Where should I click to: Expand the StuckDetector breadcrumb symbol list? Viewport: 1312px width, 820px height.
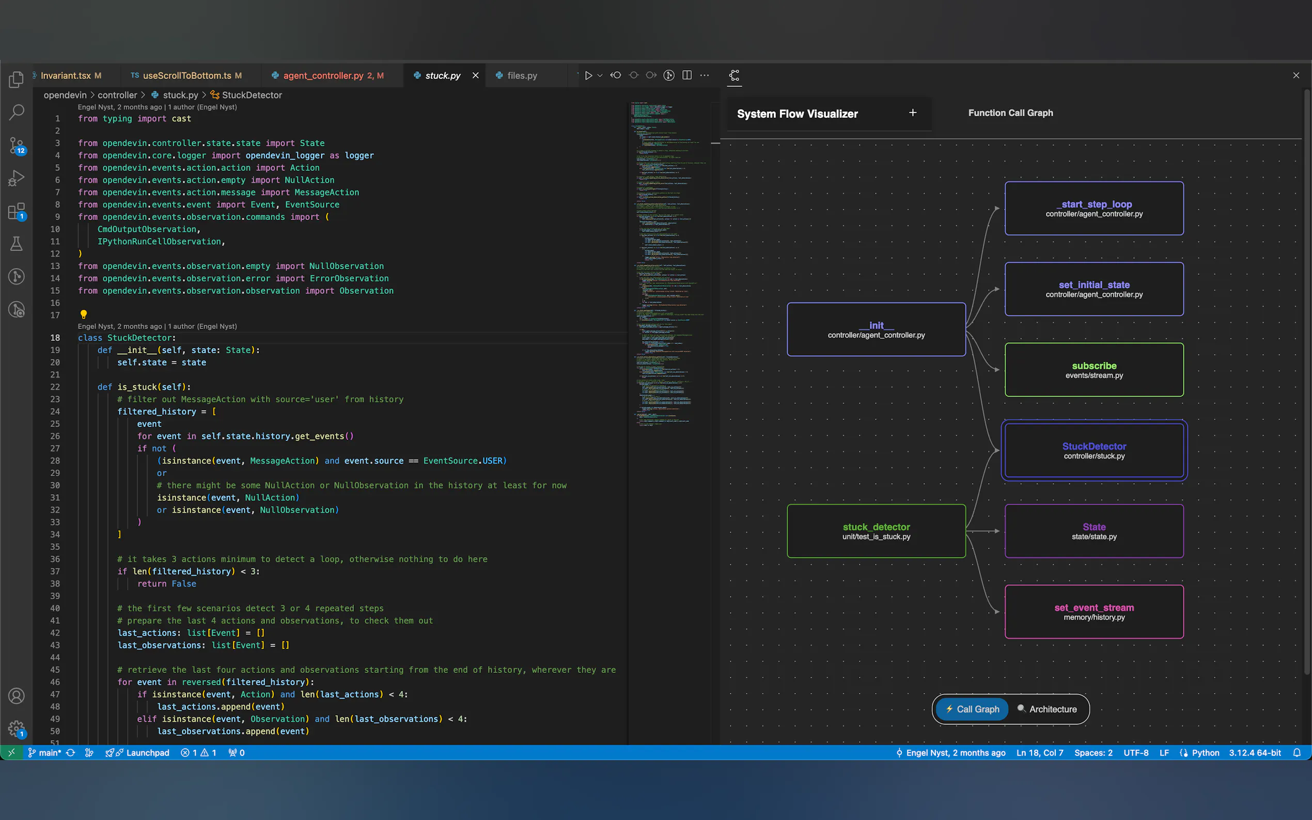pyautogui.click(x=252, y=95)
